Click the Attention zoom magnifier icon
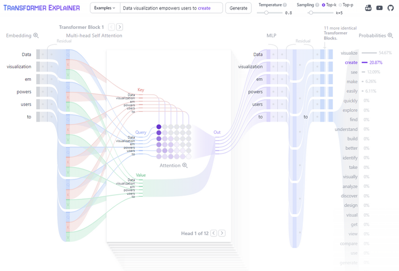The image size is (399, 271). click(185, 165)
